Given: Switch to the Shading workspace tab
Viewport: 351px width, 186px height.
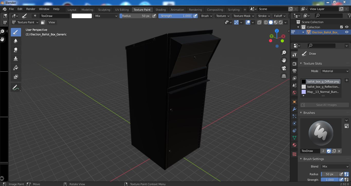Looking at the screenshot, I should (160, 9).
